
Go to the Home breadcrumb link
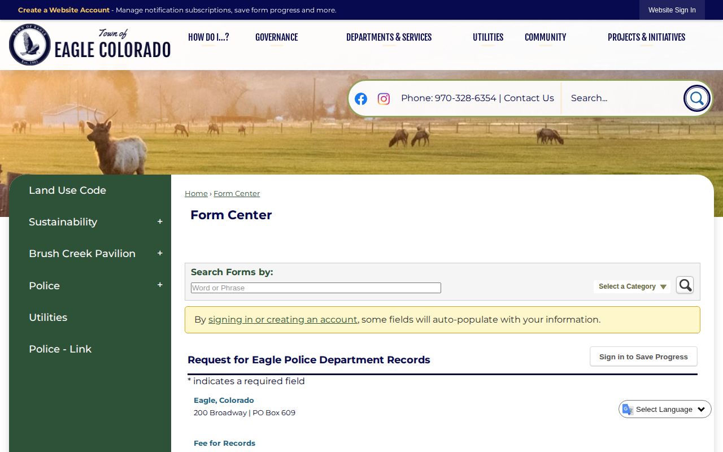(x=196, y=194)
